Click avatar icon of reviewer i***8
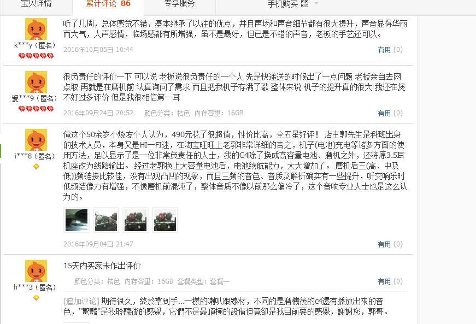476x324 pixels. [x=36, y=140]
